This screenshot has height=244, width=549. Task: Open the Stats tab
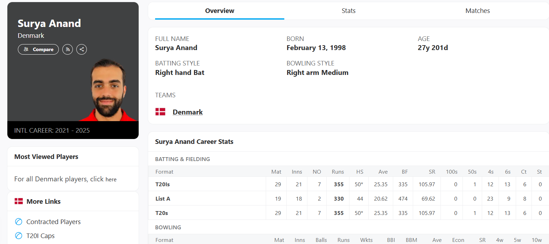[349, 11]
